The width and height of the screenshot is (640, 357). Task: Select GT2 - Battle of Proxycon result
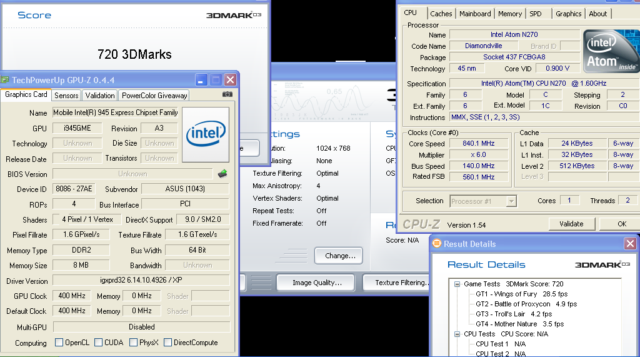pos(526,304)
